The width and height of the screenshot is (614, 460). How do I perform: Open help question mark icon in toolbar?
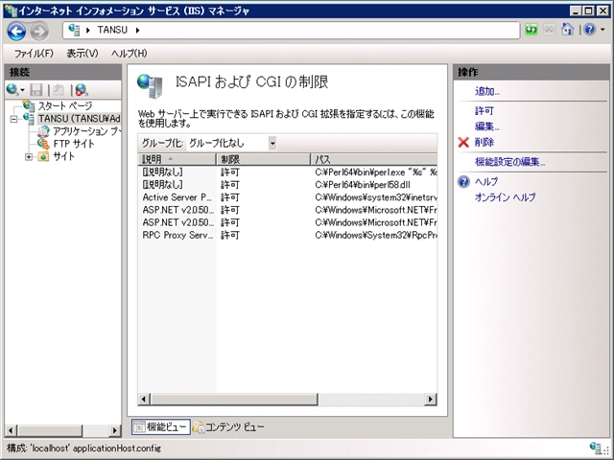click(x=590, y=30)
